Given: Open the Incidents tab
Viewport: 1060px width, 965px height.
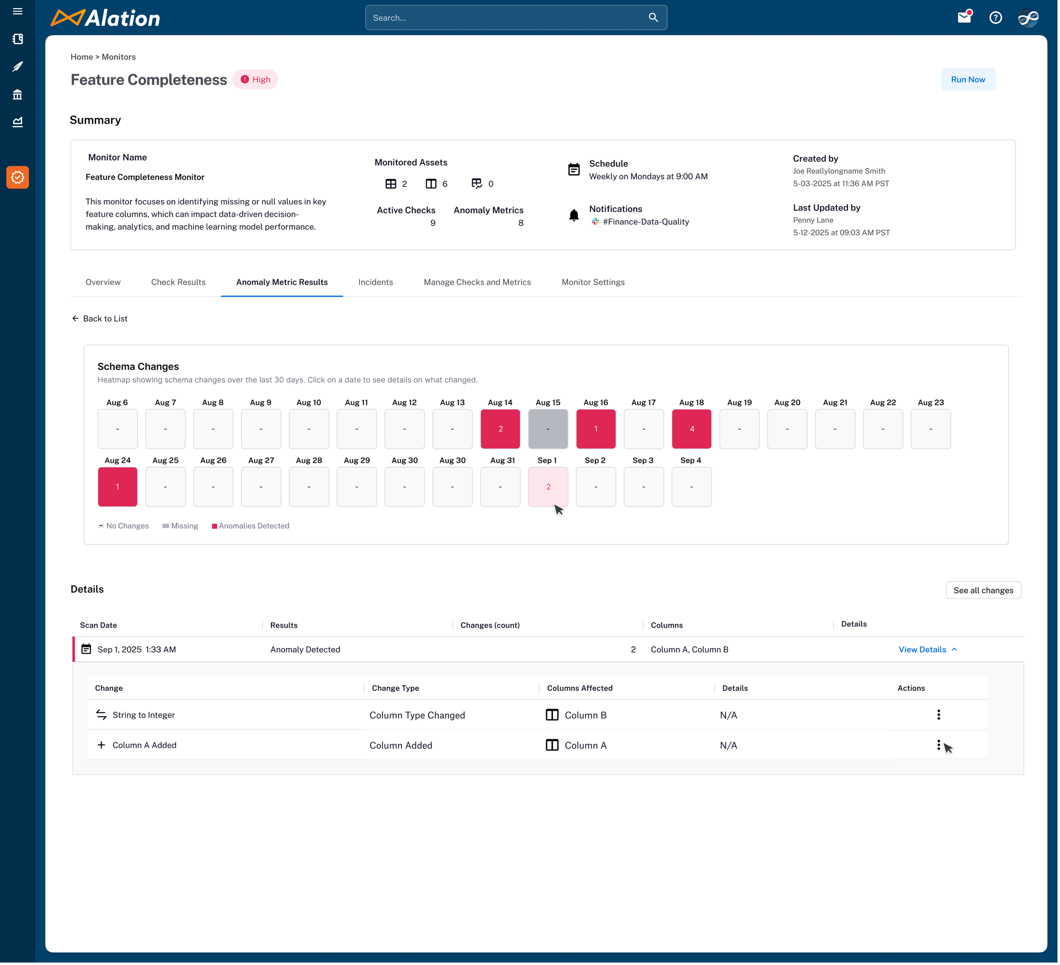Looking at the screenshot, I should click(x=375, y=282).
